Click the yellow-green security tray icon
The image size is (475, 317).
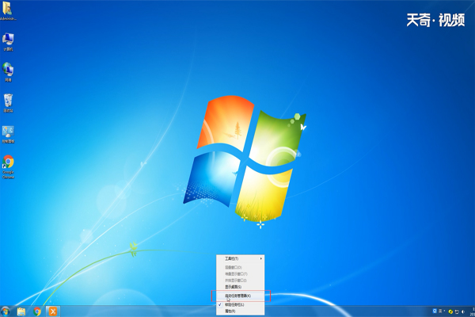(x=450, y=311)
